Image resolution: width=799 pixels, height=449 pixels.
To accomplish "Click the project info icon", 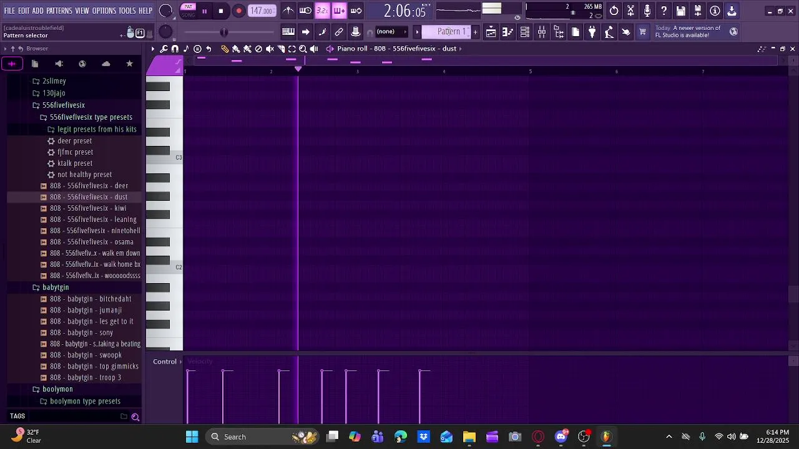I will tap(715, 11).
